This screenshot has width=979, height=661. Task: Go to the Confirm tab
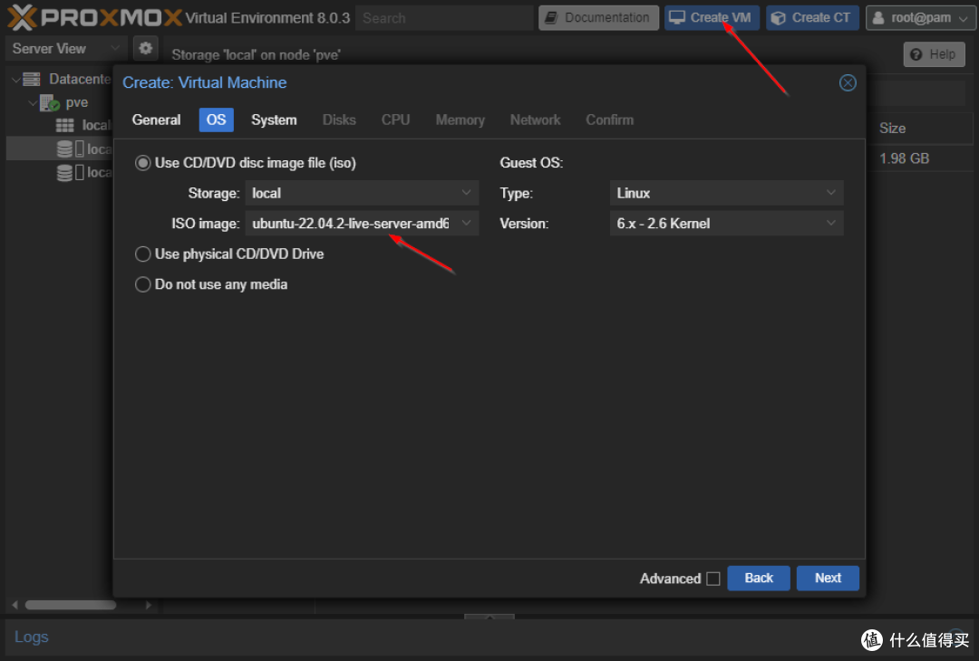point(609,120)
